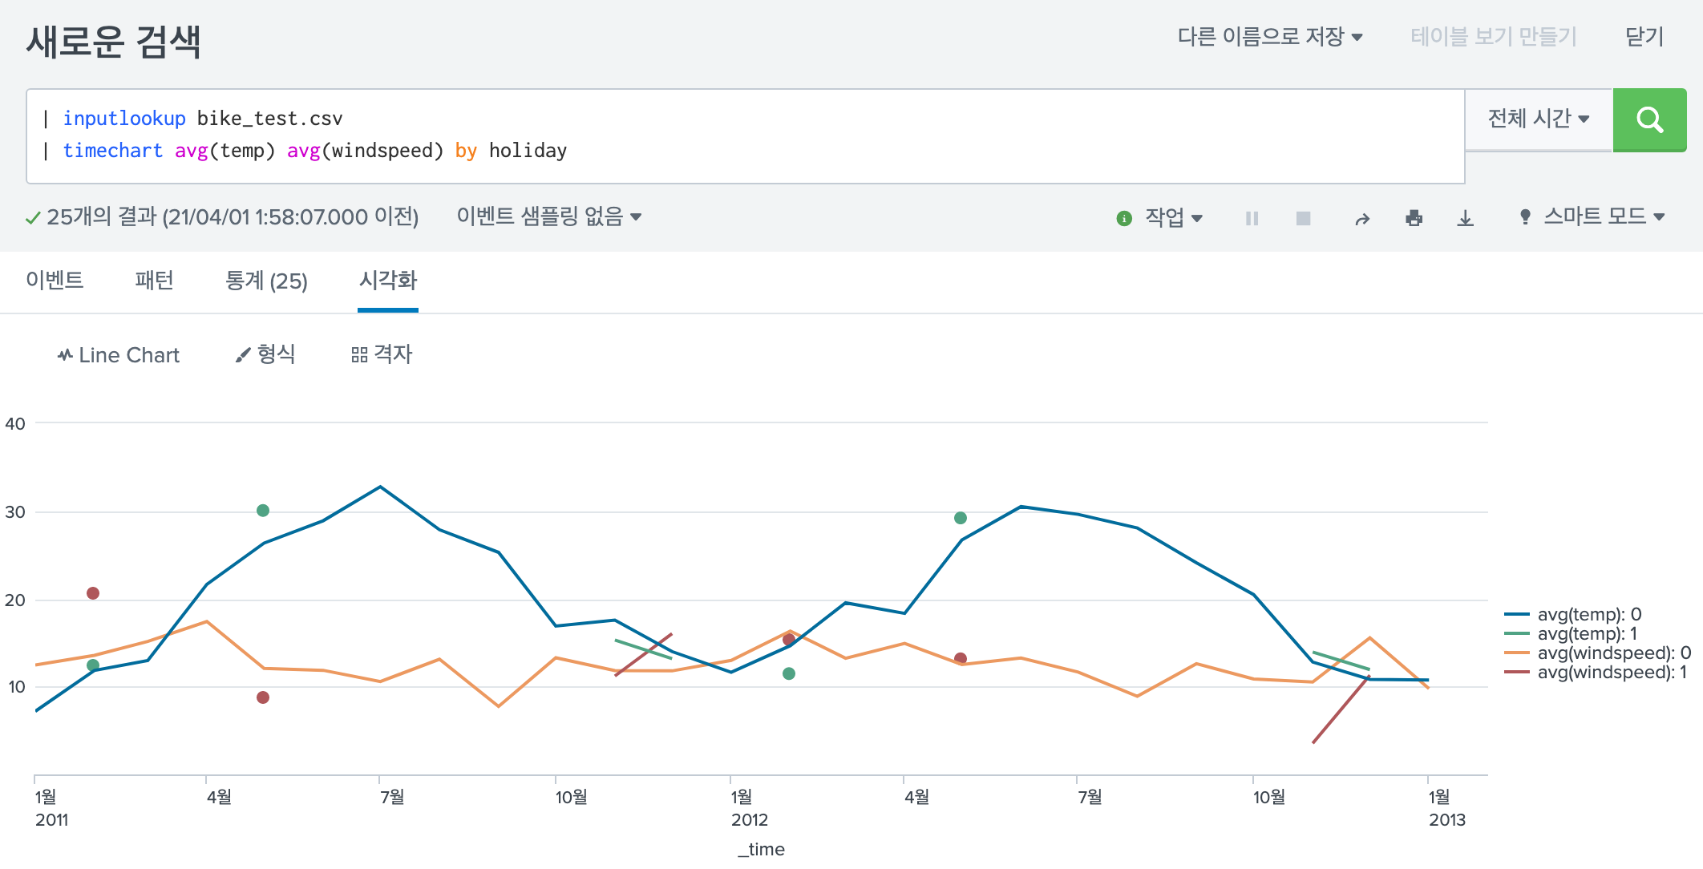Switch to the 패턴 tab
The image size is (1703, 869).
(x=155, y=281)
